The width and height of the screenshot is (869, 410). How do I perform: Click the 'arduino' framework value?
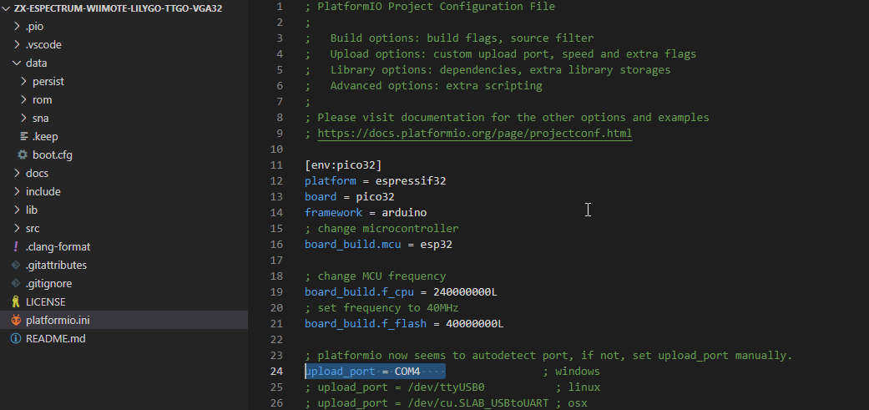pos(404,213)
